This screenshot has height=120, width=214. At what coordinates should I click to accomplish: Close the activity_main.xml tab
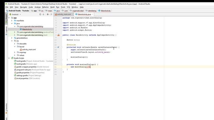(x=72, y=14)
